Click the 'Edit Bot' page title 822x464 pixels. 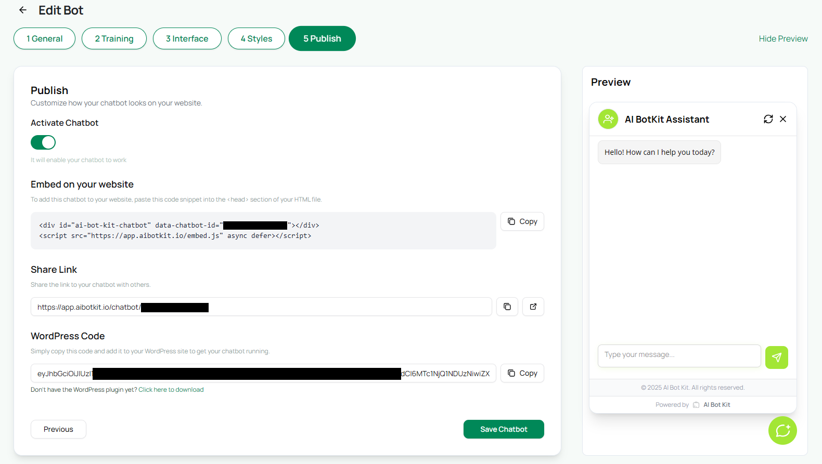click(x=61, y=10)
